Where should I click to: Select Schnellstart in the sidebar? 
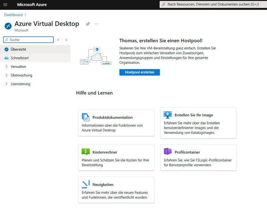point(35,58)
